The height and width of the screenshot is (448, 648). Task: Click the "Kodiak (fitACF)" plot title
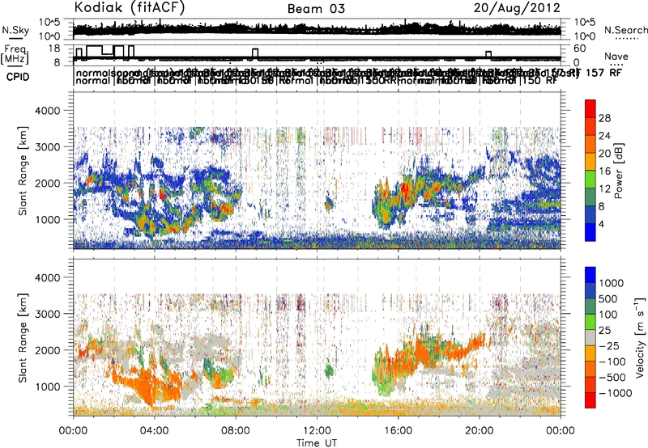130,7
